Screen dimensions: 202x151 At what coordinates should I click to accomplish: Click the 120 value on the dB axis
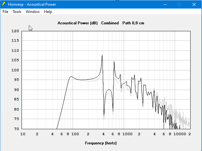pos(15,31)
